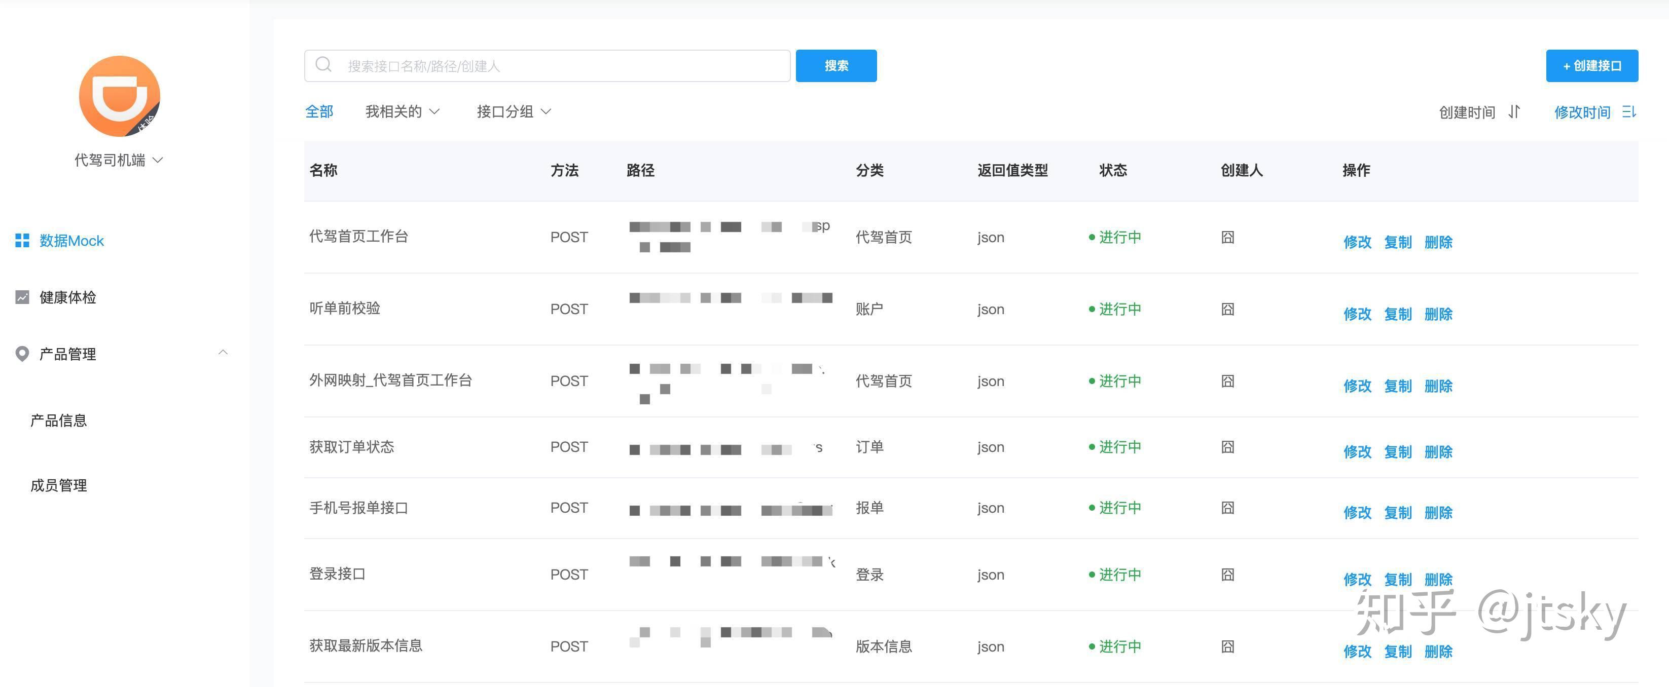
Task: Open 健康体检 via its chart icon
Action: pyautogui.click(x=21, y=296)
